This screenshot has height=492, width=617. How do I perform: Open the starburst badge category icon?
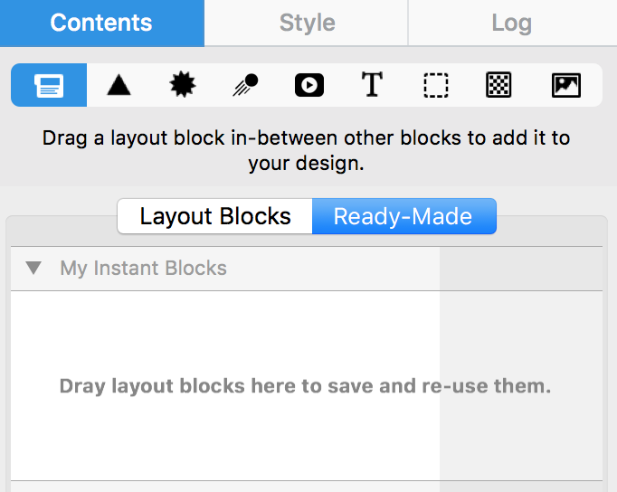point(183,84)
